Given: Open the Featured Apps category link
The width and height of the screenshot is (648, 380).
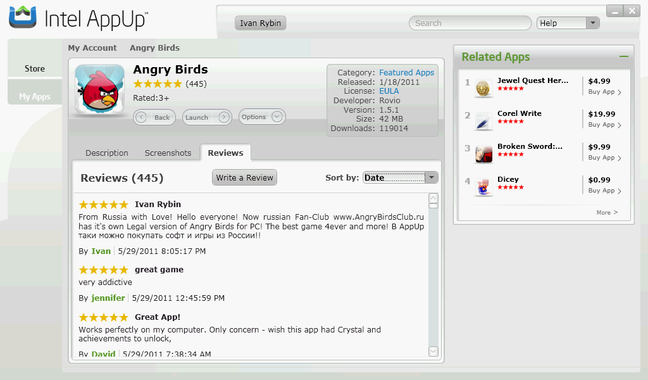Looking at the screenshot, I should [407, 72].
